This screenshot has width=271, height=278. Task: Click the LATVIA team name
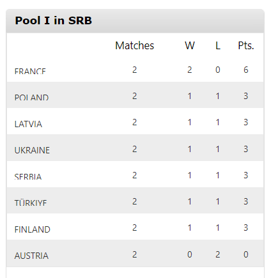click(x=28, y=124)
